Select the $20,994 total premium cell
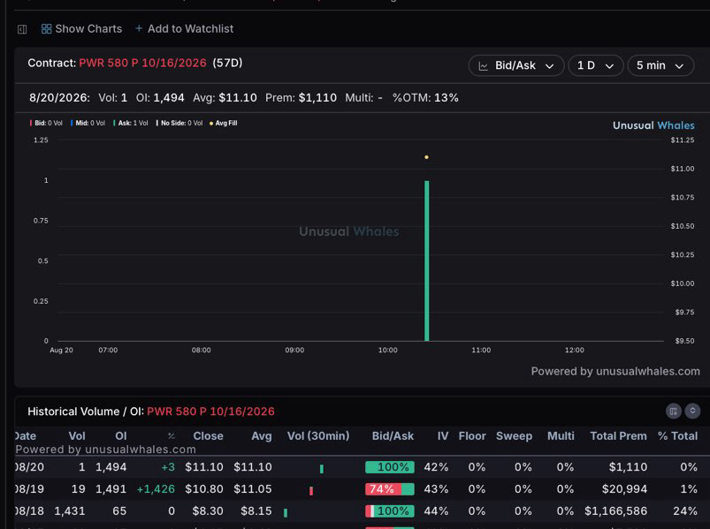710x529 pixels. coord(624,488)
